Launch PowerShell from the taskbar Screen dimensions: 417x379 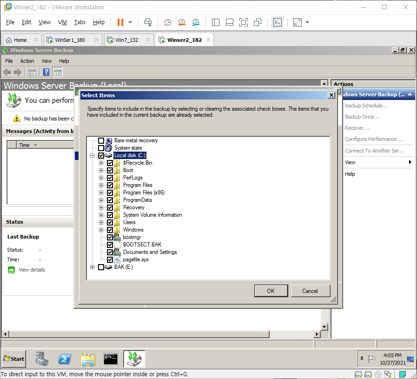65,359
